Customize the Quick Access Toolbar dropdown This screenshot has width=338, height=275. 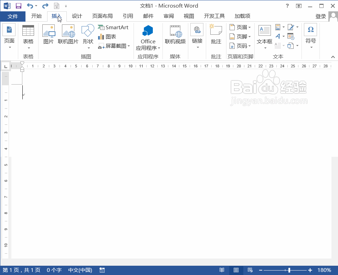[66, 6]
